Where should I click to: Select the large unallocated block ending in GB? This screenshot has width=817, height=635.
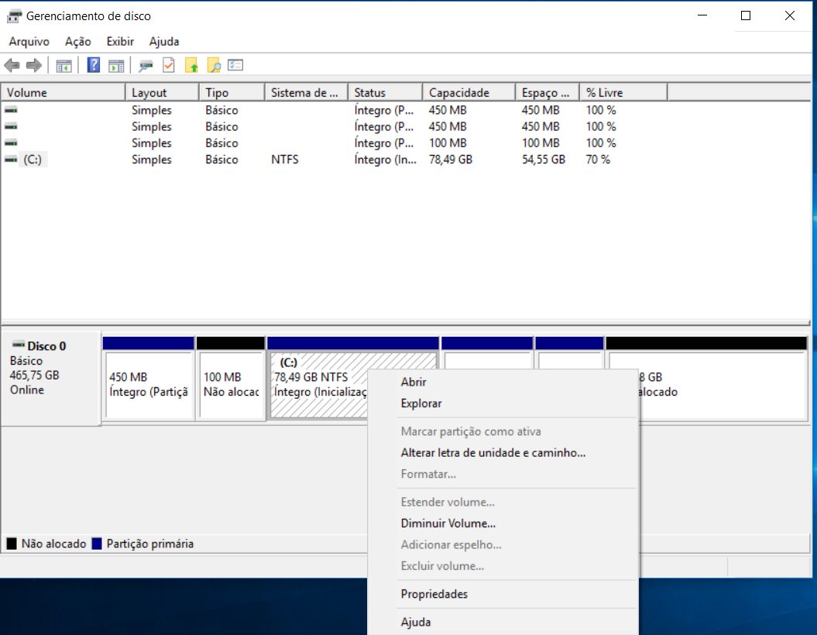click(722, 384)
